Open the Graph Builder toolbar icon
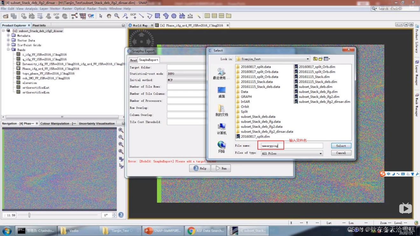The height and width of the screenshot is (236, 420). pyautogui.click(x=74, y=16)
